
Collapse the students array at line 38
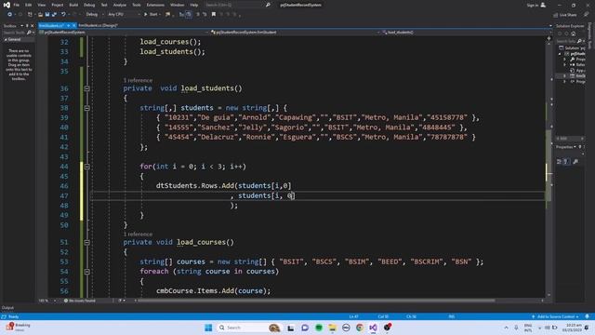(x=86, y=108)
